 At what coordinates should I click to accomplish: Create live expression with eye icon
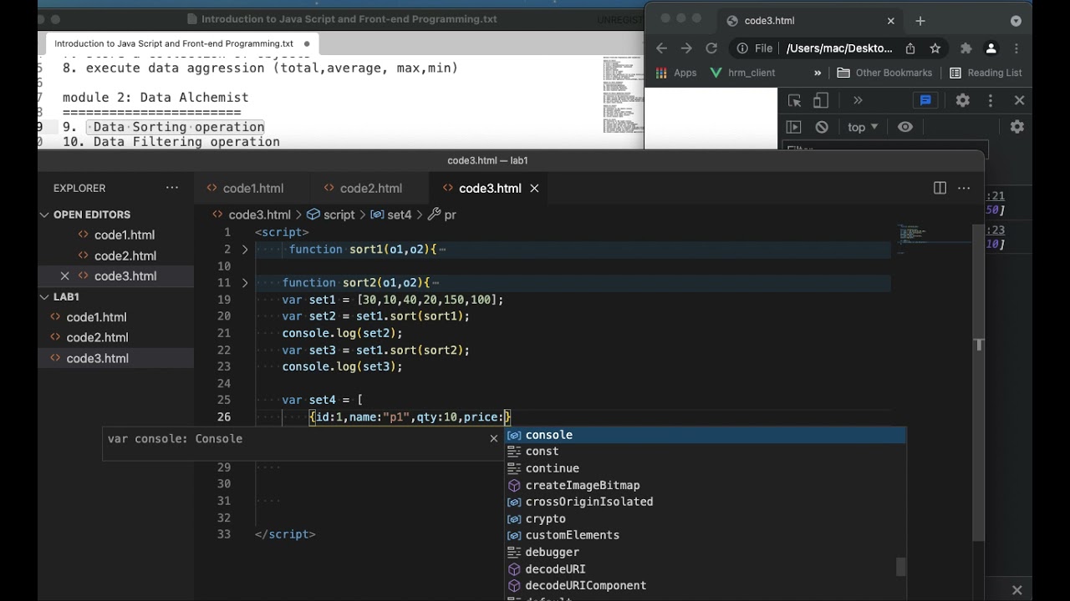pos(905,127)
